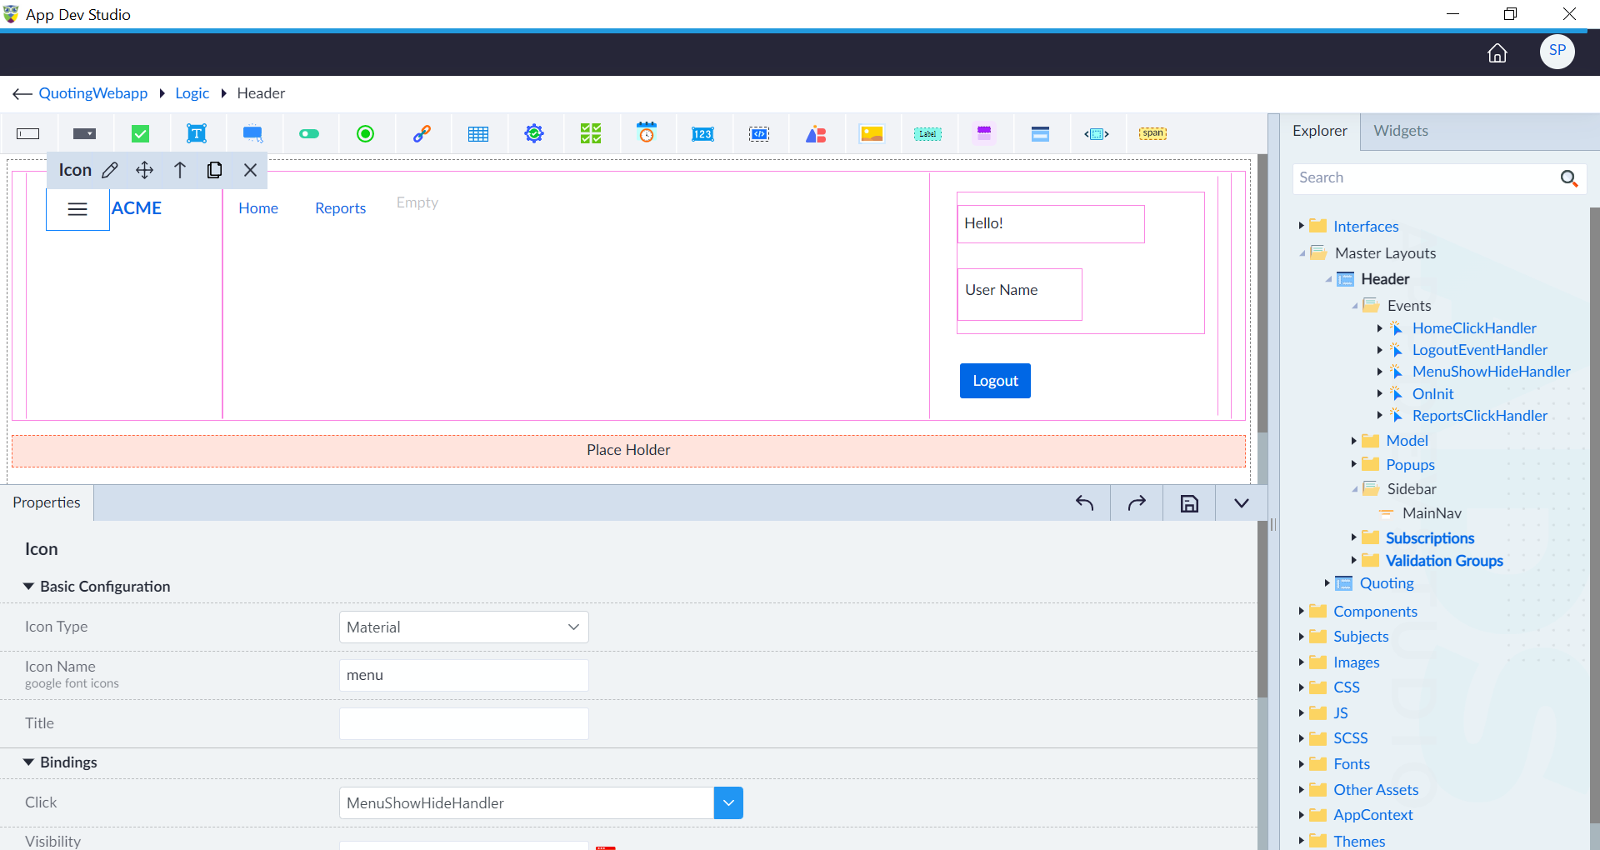Focus the Icon Name input field
The width and height of the screenshot is (1600, 850).
[464, 676]
